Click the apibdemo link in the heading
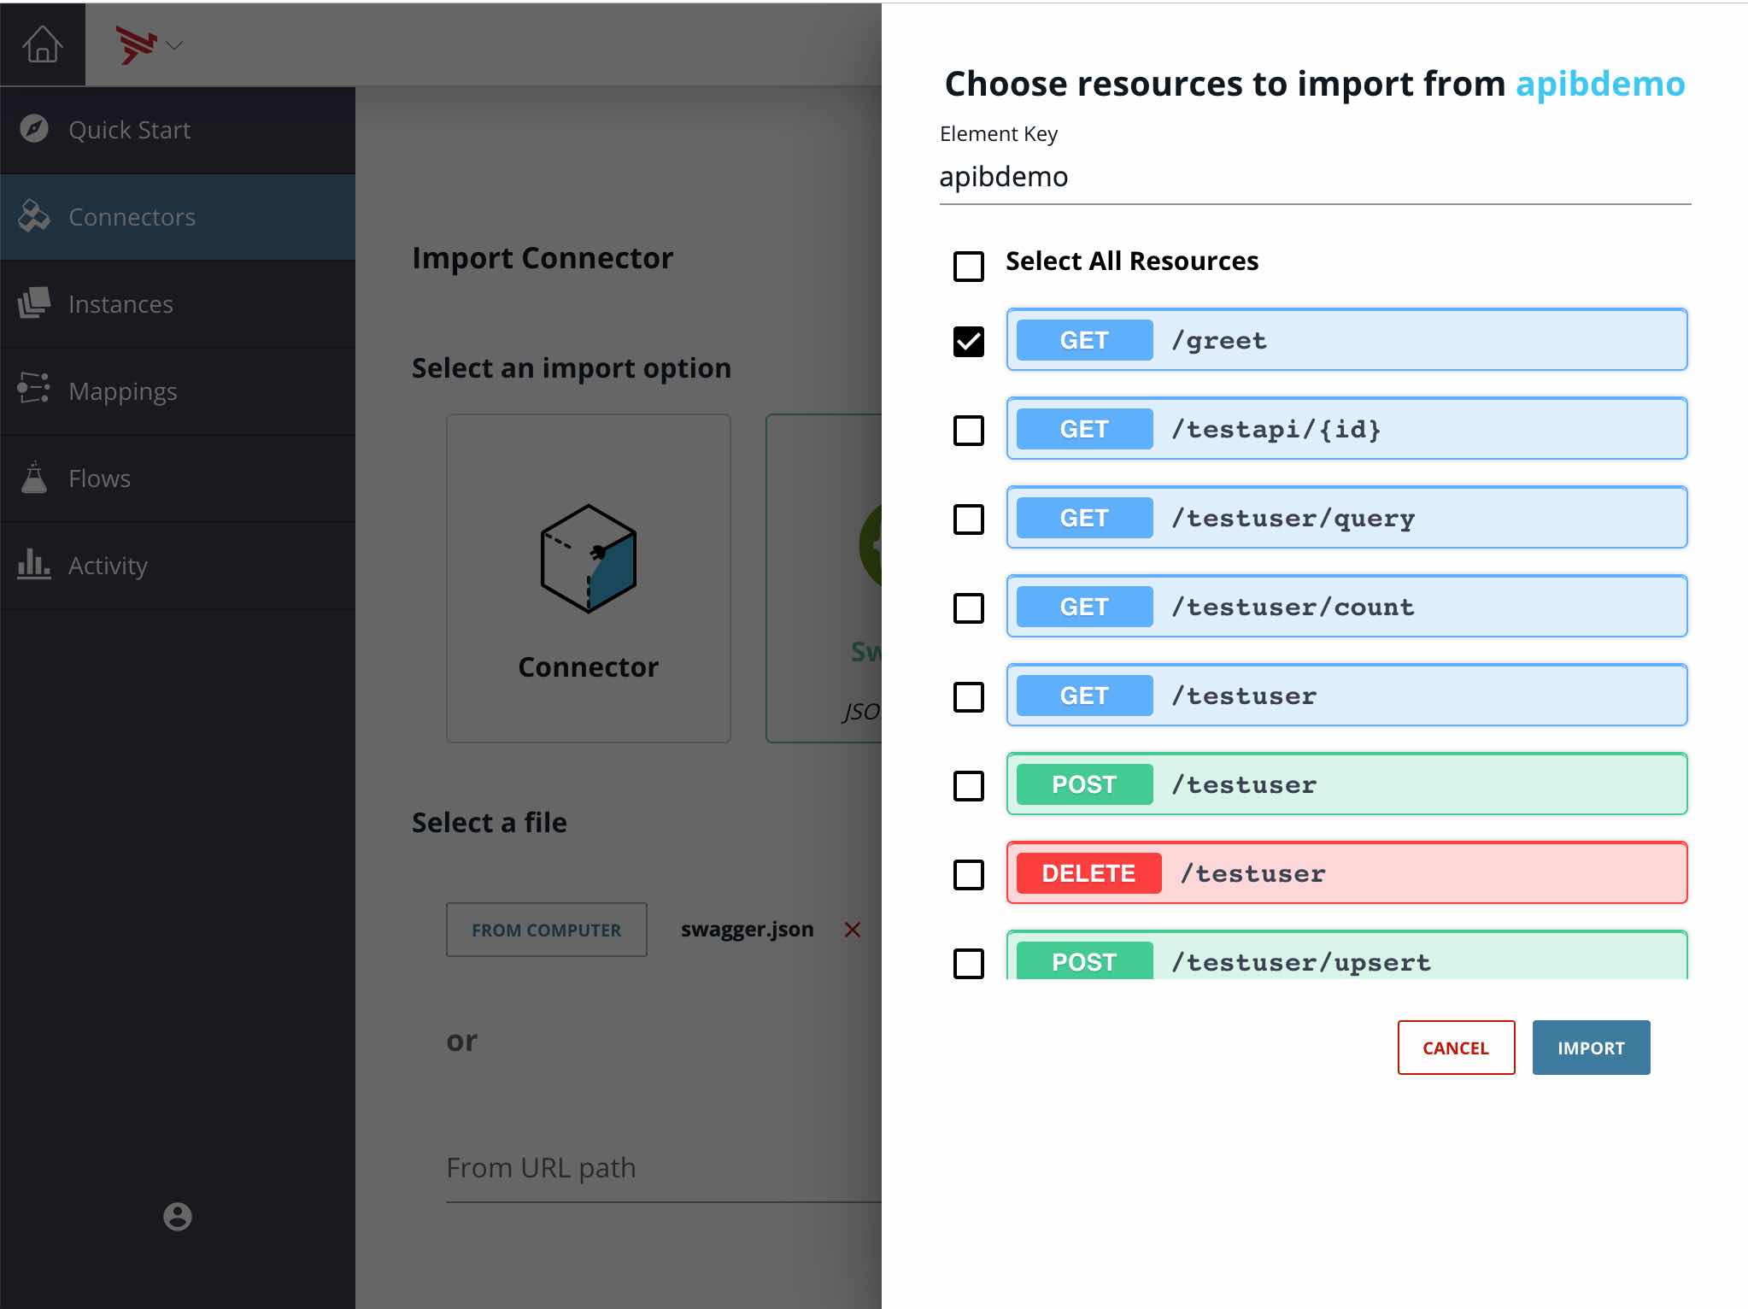 point(1600,84)
